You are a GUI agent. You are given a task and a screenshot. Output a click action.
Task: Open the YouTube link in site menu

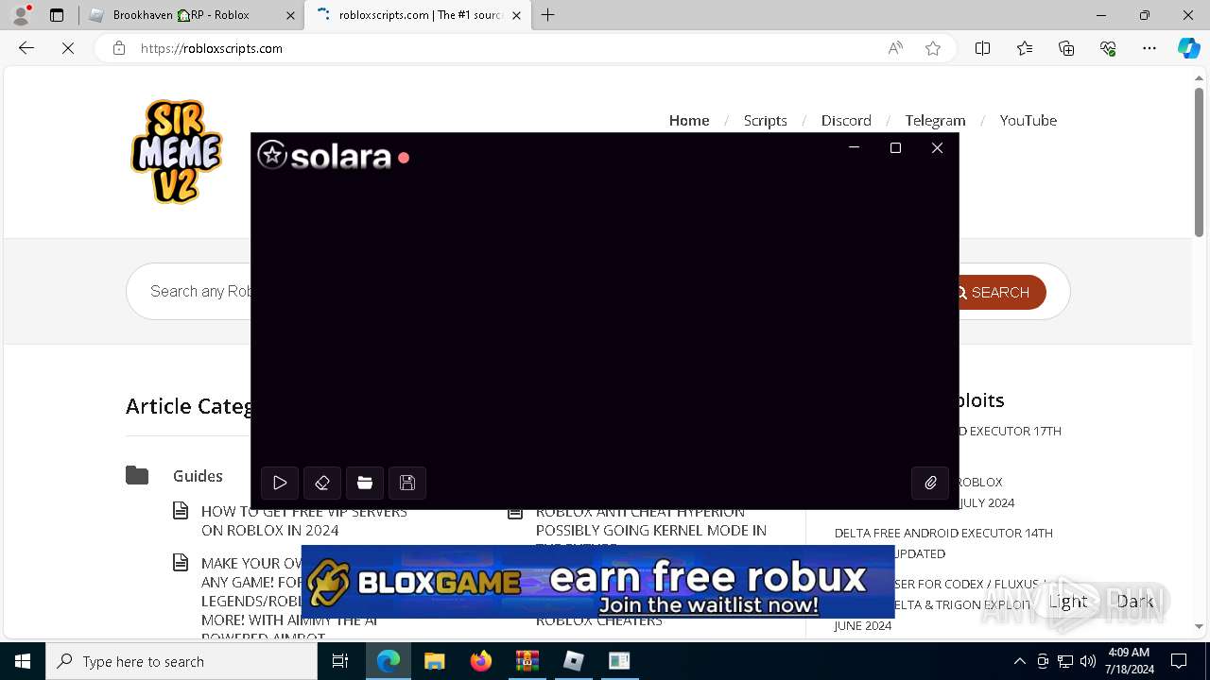(1028, 120)
